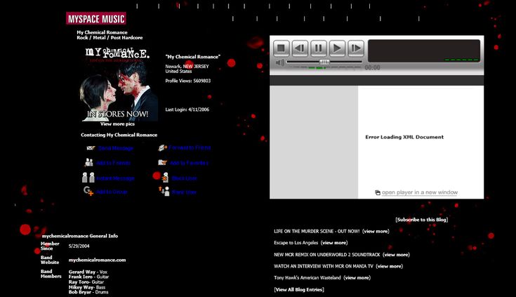
Task: Open the Block User link
Action: pyautogui.click(x=184, y=178)
